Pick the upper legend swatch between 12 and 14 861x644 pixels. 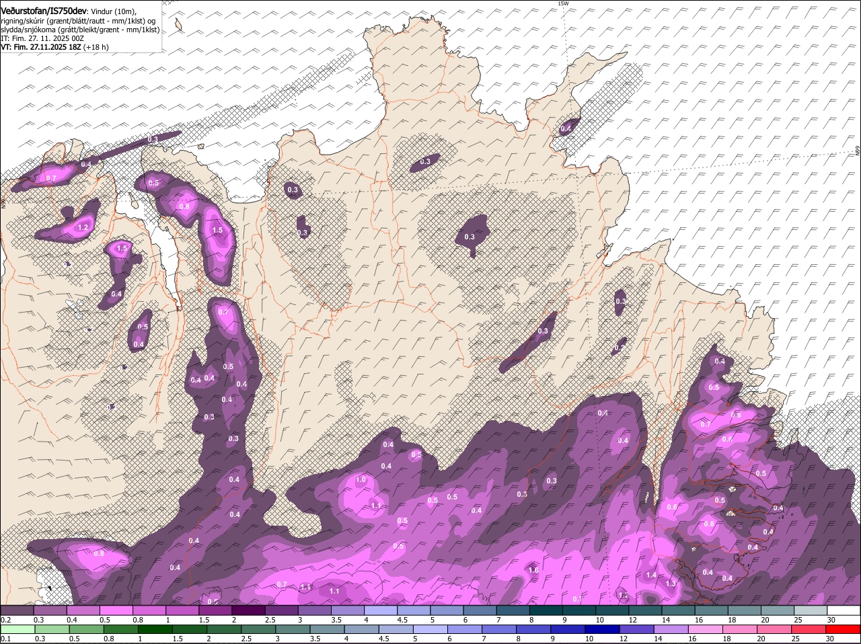pyautogui.click(x=645, y=610)
